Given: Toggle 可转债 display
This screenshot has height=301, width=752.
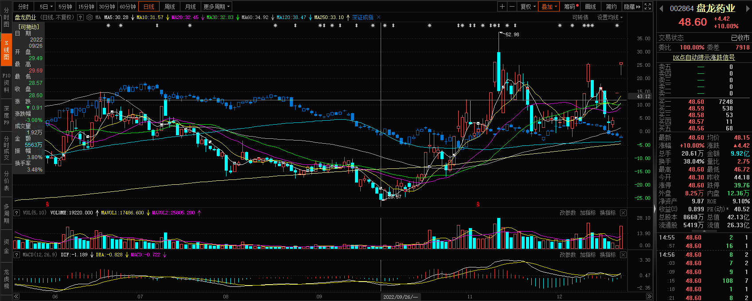Looking at the screenshot, I should [x=580, y=18].
